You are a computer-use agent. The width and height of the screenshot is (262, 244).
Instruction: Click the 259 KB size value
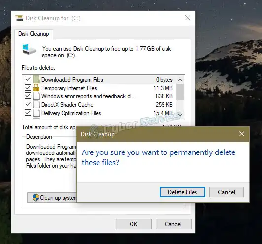coord(164,105)
